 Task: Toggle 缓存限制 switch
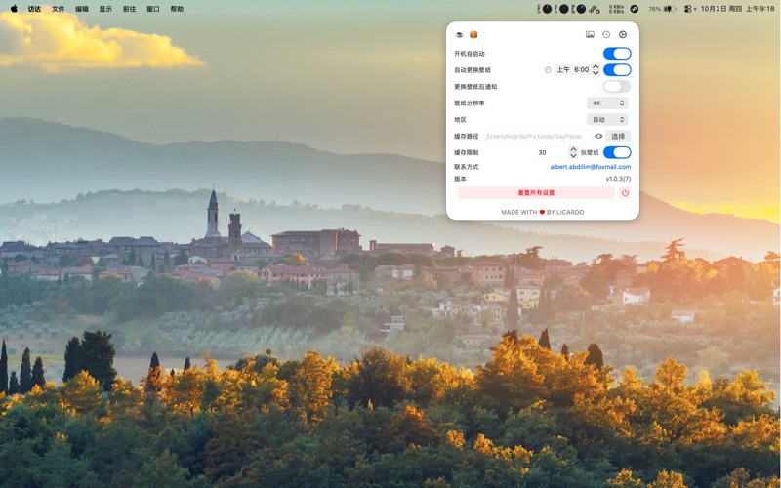click(617, 152)
